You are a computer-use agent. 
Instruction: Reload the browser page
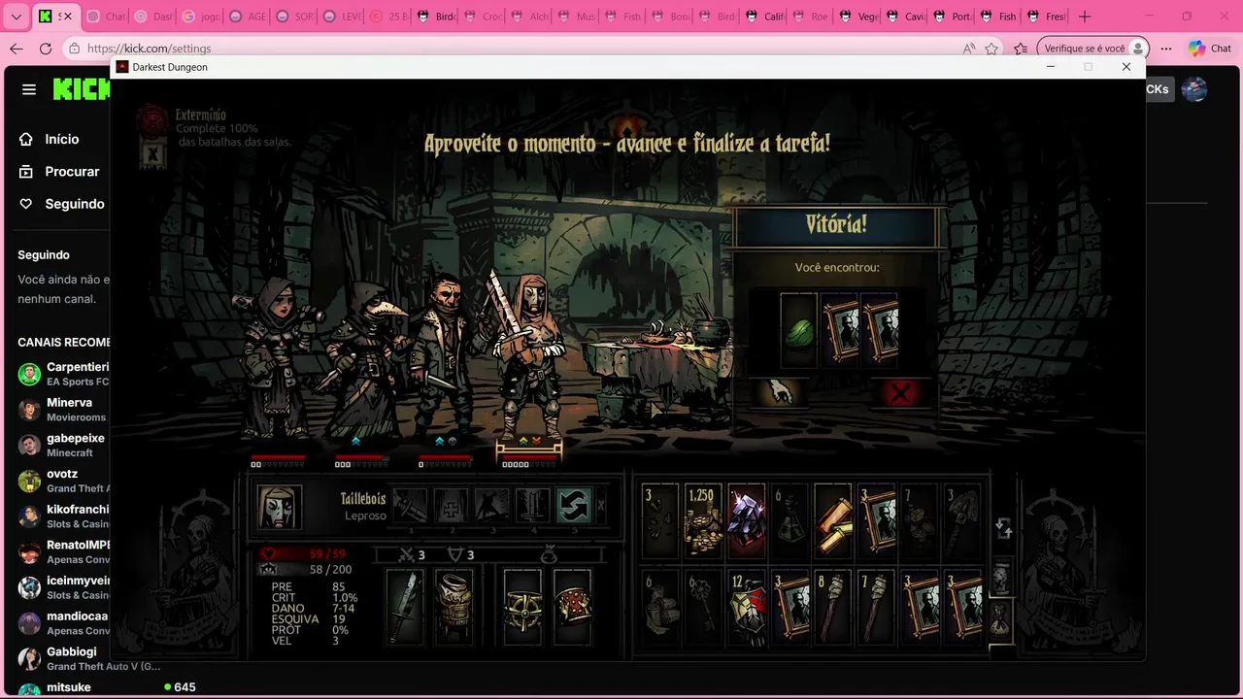[x=46, y=49]
